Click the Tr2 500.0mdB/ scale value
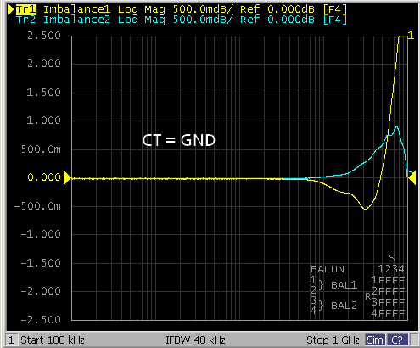 pos(203,20)
